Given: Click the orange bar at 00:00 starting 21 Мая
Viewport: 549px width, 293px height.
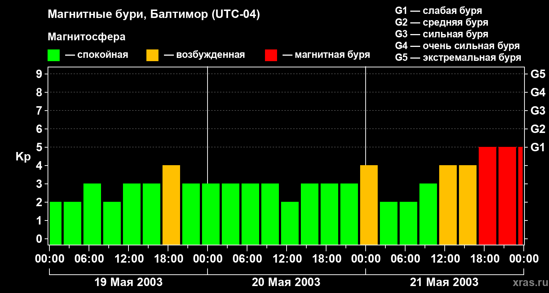Looking at the screenshot, I should pos(369,205).
